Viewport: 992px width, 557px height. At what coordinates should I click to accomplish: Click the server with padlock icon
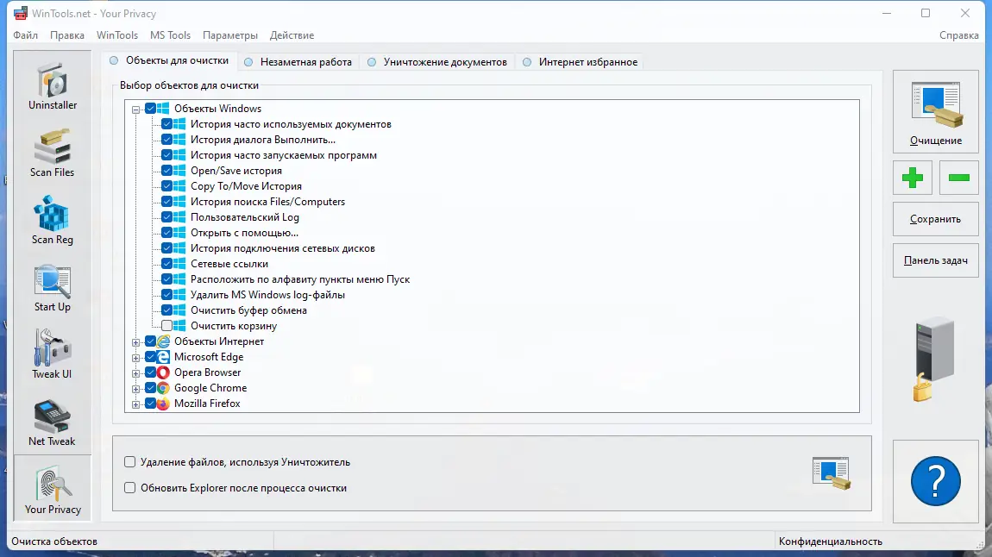pyautogui.click(x=932, y=359)
